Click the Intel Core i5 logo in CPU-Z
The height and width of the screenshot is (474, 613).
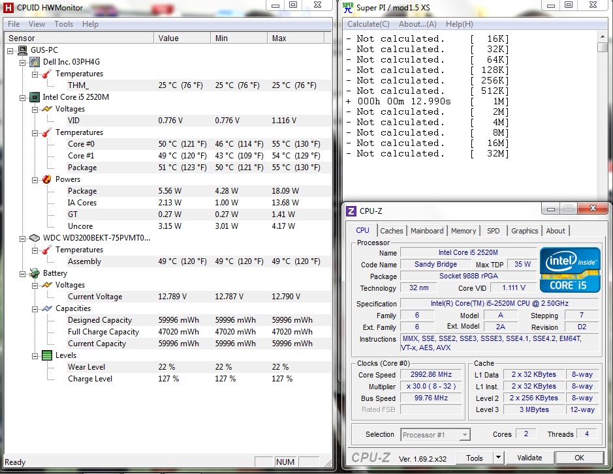[x=570, y=269]
